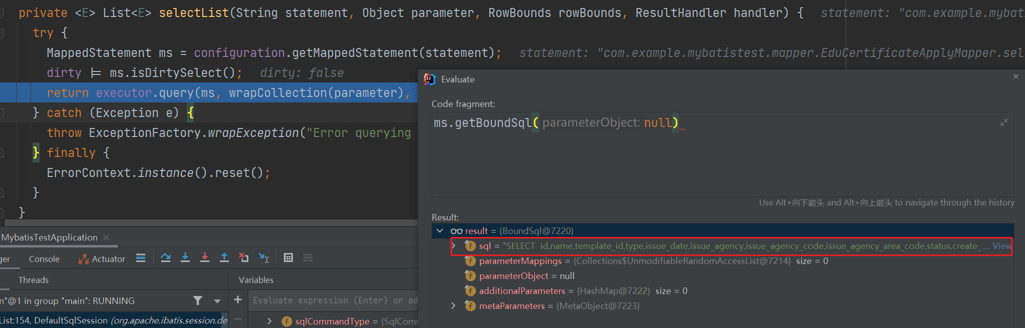Click the Run to Cursor icon

click(263, 258)
